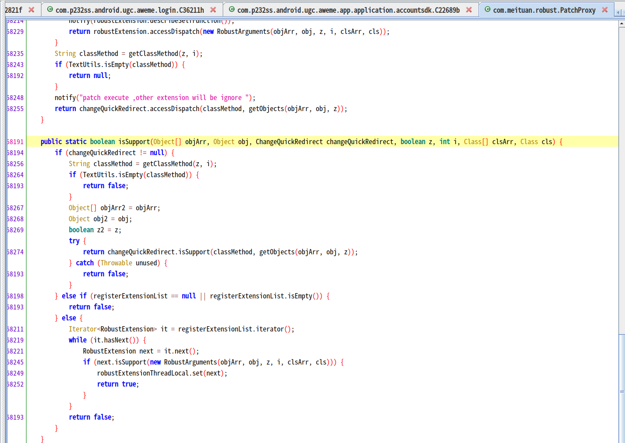Close the partially hidden 2821f tab
The image size is (625, 443).
[31, 10]
